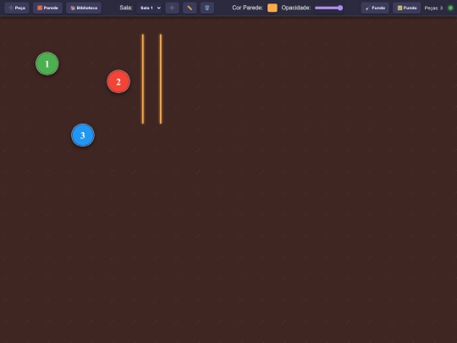Select the blue piece numbered 3
The height and width of the screenshot is (343, 457).
[83, 135]
